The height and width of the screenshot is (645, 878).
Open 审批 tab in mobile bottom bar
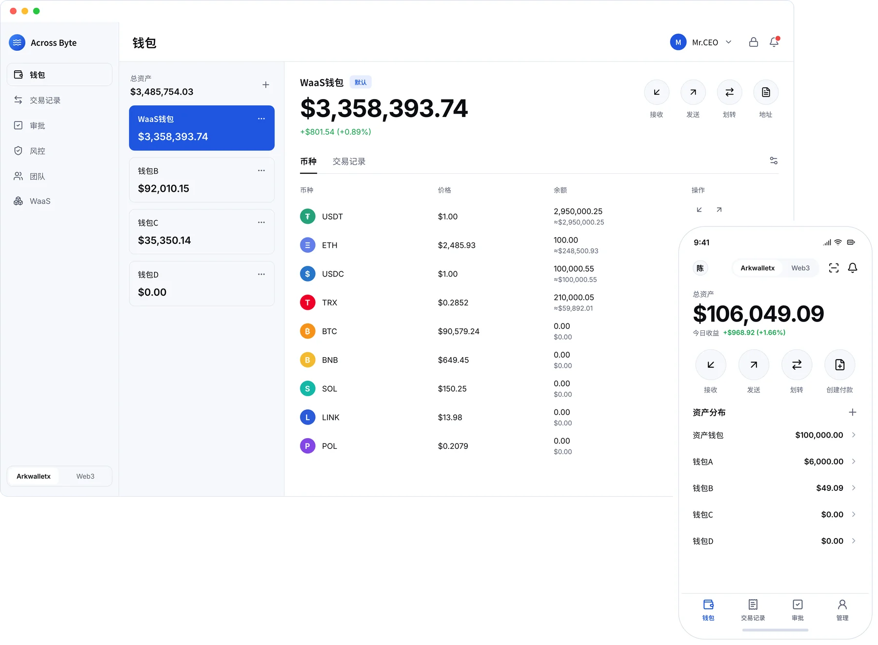tap(798, 610)
